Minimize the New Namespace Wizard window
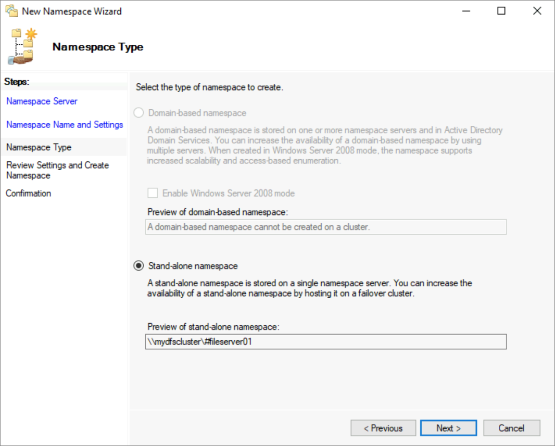Screen dimensions: 555x446 click(466, 10)
